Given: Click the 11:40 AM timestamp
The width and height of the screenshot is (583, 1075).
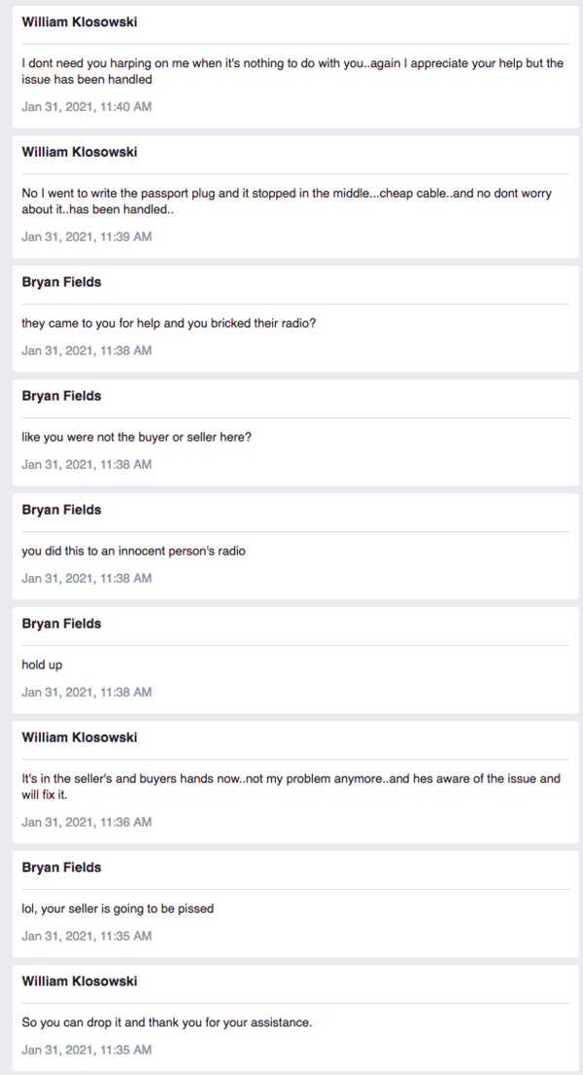Looking at the screenshot, I should 86,106.
